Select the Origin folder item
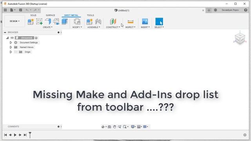This screenshot has width=251, height=141. tap(27, 52)
